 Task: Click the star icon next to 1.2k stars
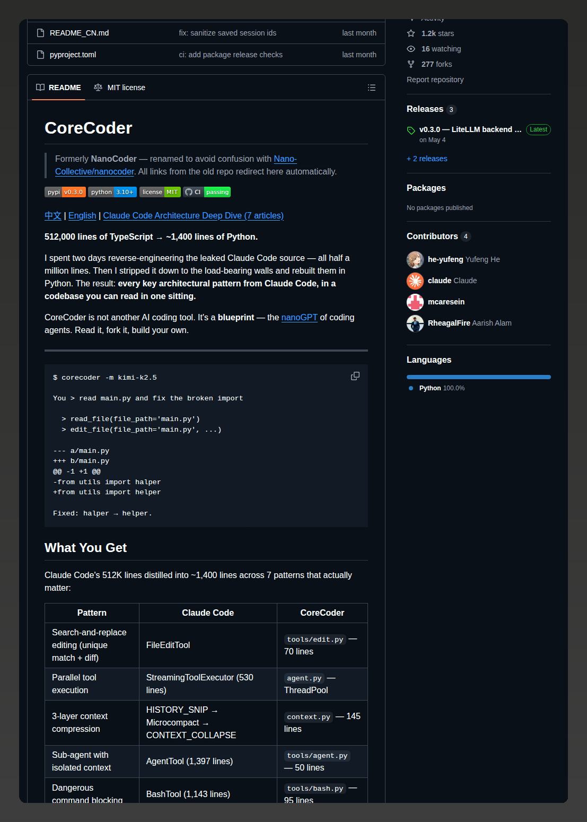pos(411,33)
